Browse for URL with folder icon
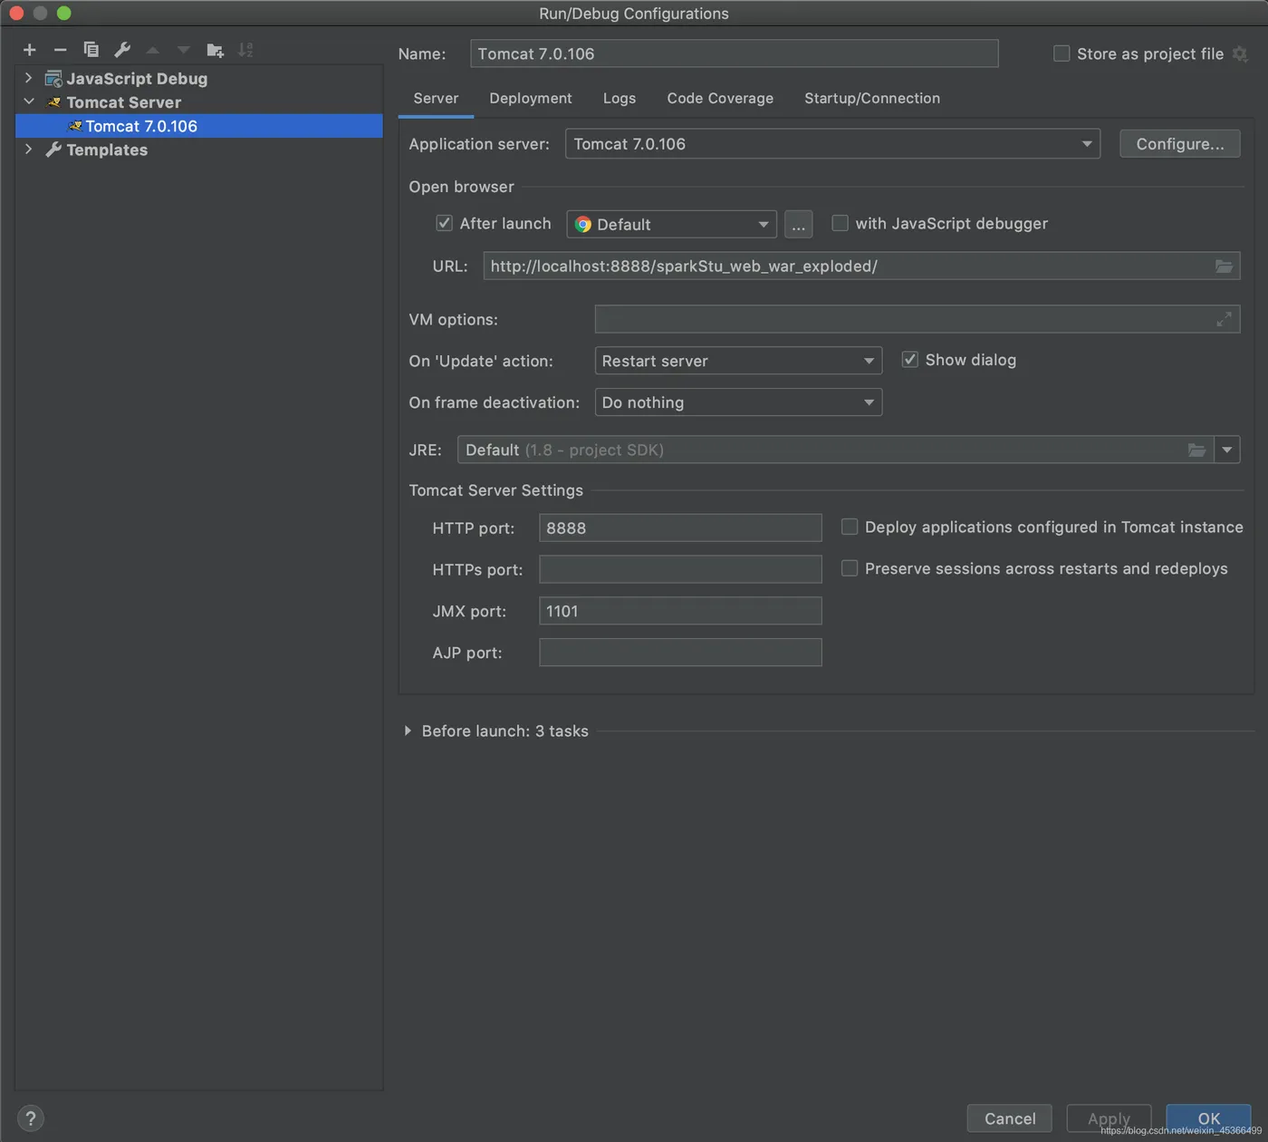 pyautogui.click(x=1224, y=266)
